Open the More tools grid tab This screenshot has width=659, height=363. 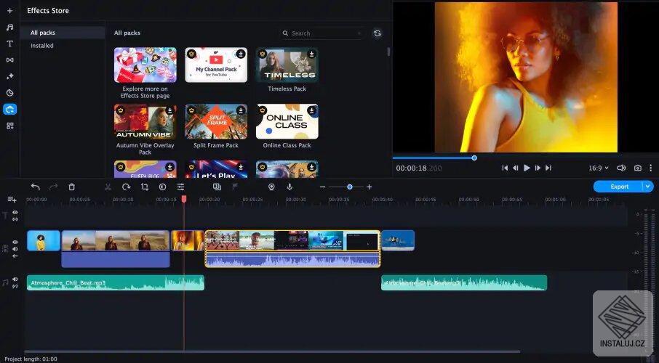click(10, 126)
